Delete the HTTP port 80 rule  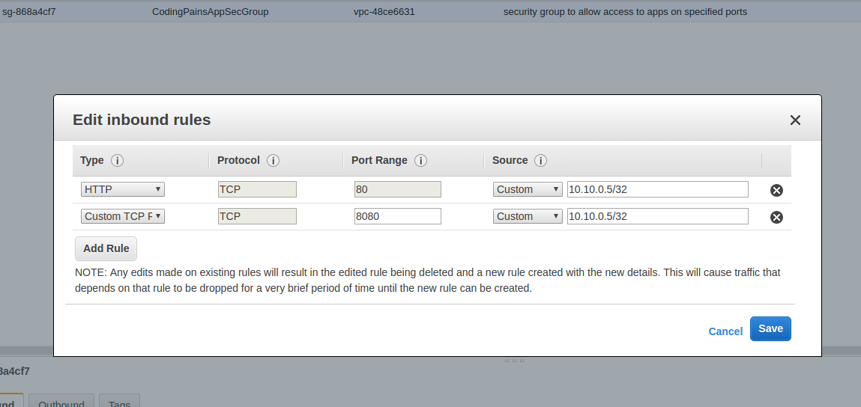776,190
